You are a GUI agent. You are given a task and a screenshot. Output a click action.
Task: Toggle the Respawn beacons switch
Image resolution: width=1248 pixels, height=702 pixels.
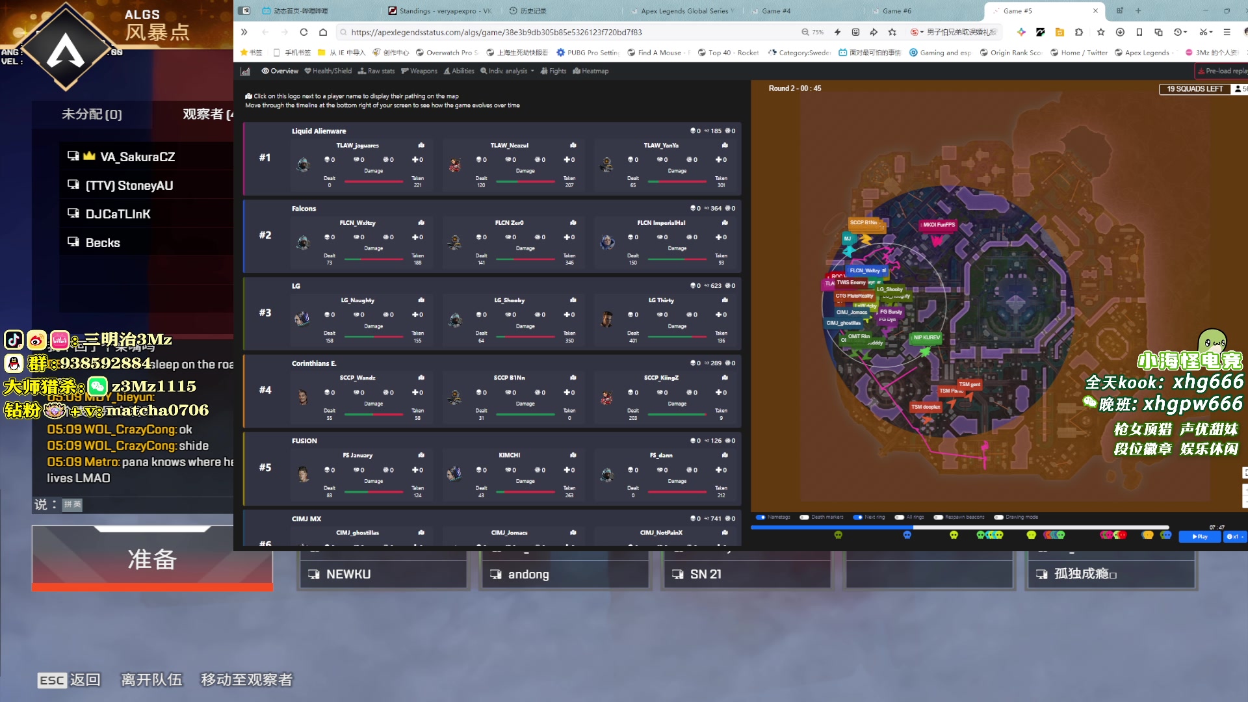coord(938,517)
